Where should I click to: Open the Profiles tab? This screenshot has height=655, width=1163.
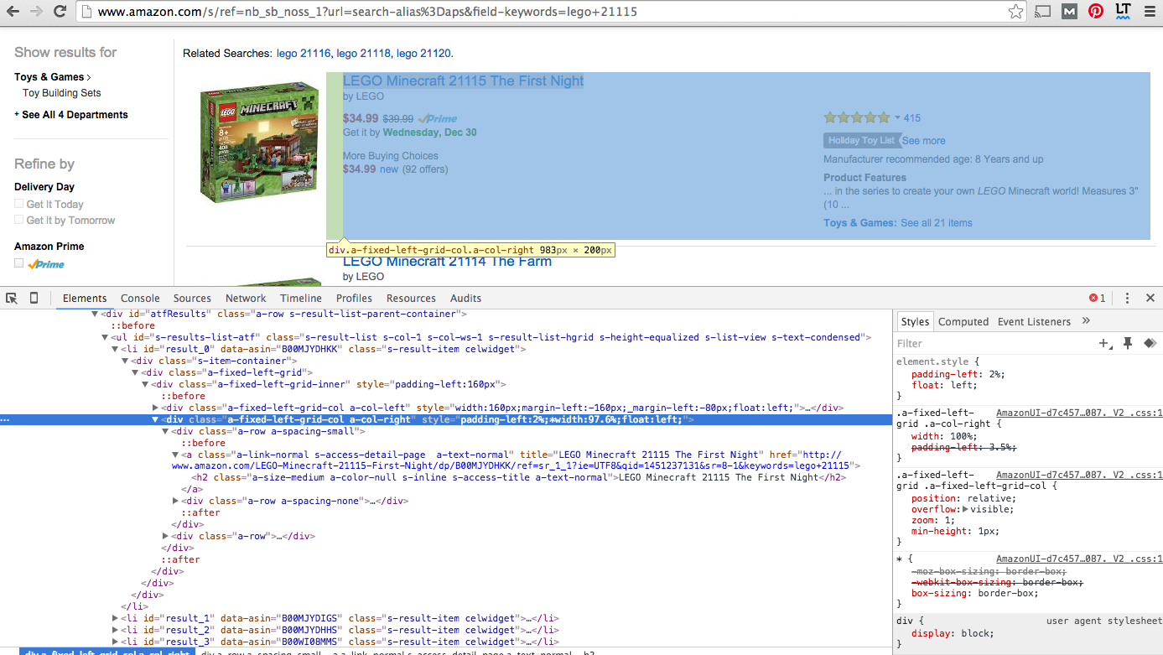(x=354, y=298)
